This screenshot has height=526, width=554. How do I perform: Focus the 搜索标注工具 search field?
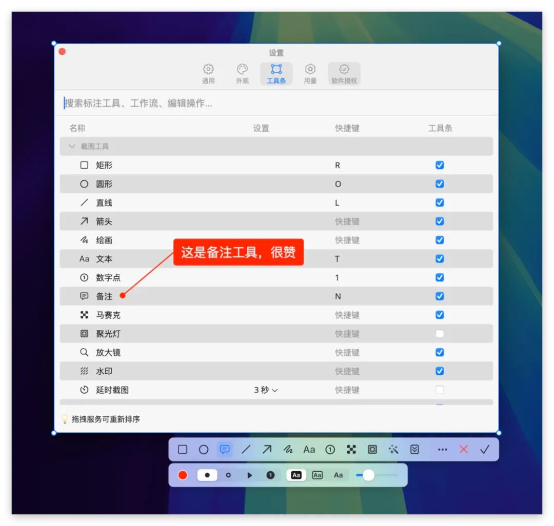click(x=276, y=103)
